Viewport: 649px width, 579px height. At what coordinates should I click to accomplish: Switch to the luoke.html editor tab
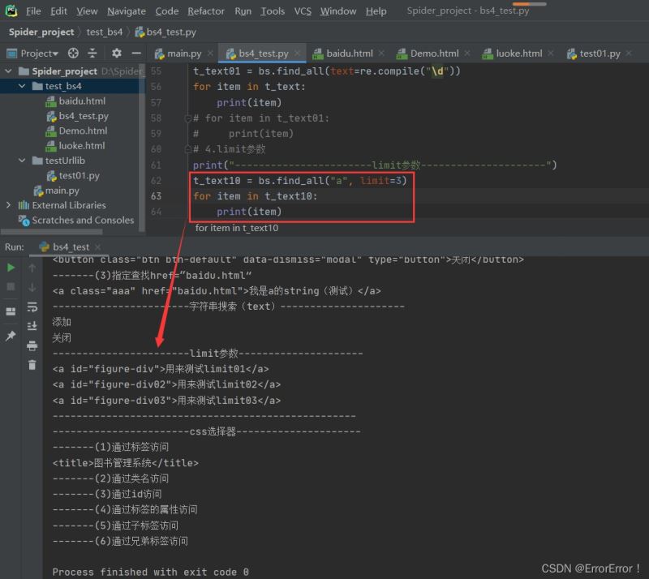pyautogui.click(x=518, y=54)
